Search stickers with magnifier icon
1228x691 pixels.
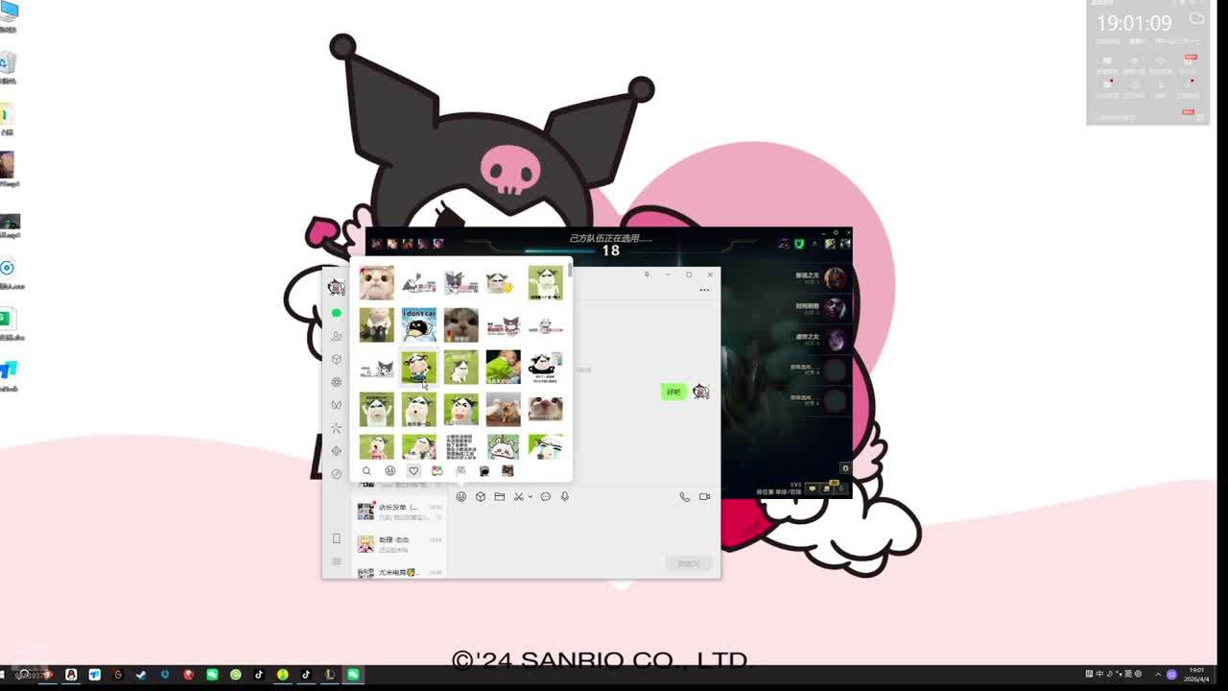click(x=366, y=470)
